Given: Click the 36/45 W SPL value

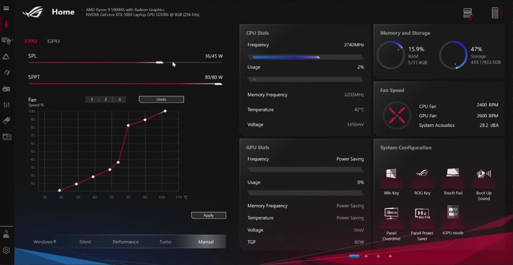Looking at the screenshot, I should point(213,56).
